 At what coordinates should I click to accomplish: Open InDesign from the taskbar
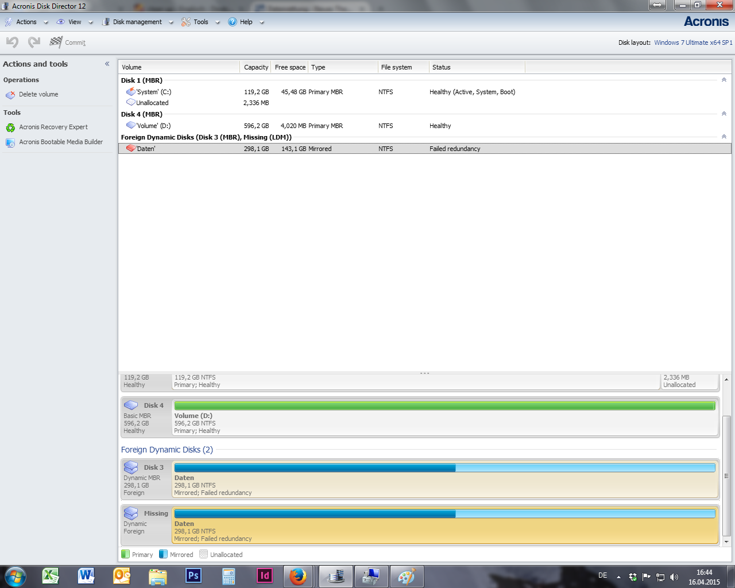point(265,576)
